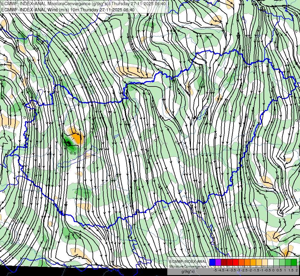The image size is (300, 276).
Task: Click the g/(kg*s) unit label in legend
Action: coord(188,271)
